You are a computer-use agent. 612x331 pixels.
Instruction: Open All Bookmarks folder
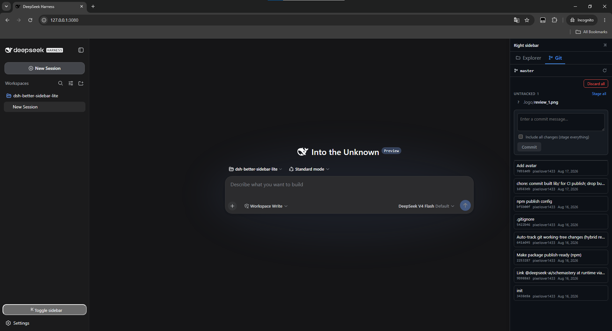(592, 32)
